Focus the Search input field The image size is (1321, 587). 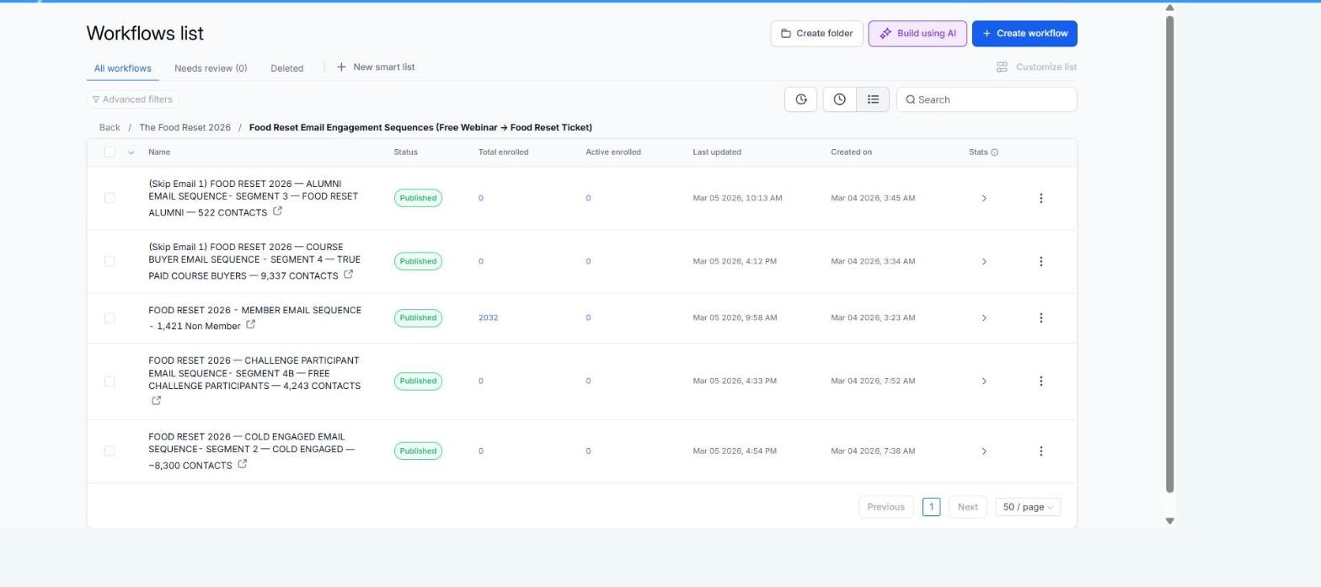pyautogui.click(x=987, y=99)
